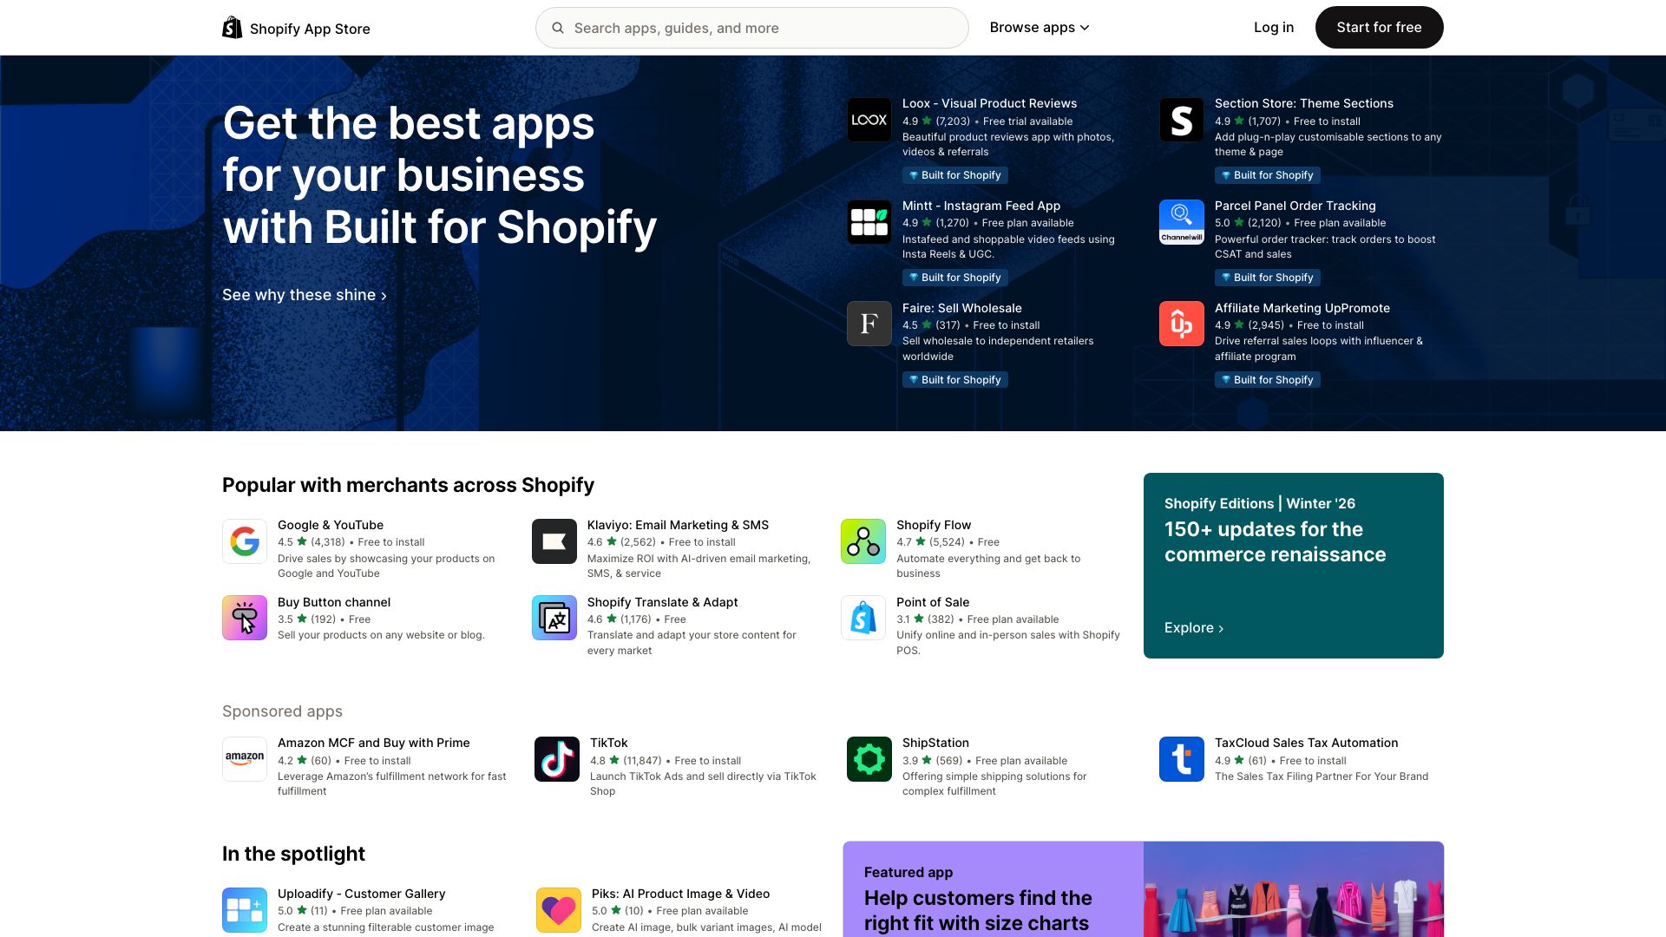Viewport: 1666px width, 937px height.
Task: Click the Faire: Sell Wholesale app icon
Action: click(869, 324)
